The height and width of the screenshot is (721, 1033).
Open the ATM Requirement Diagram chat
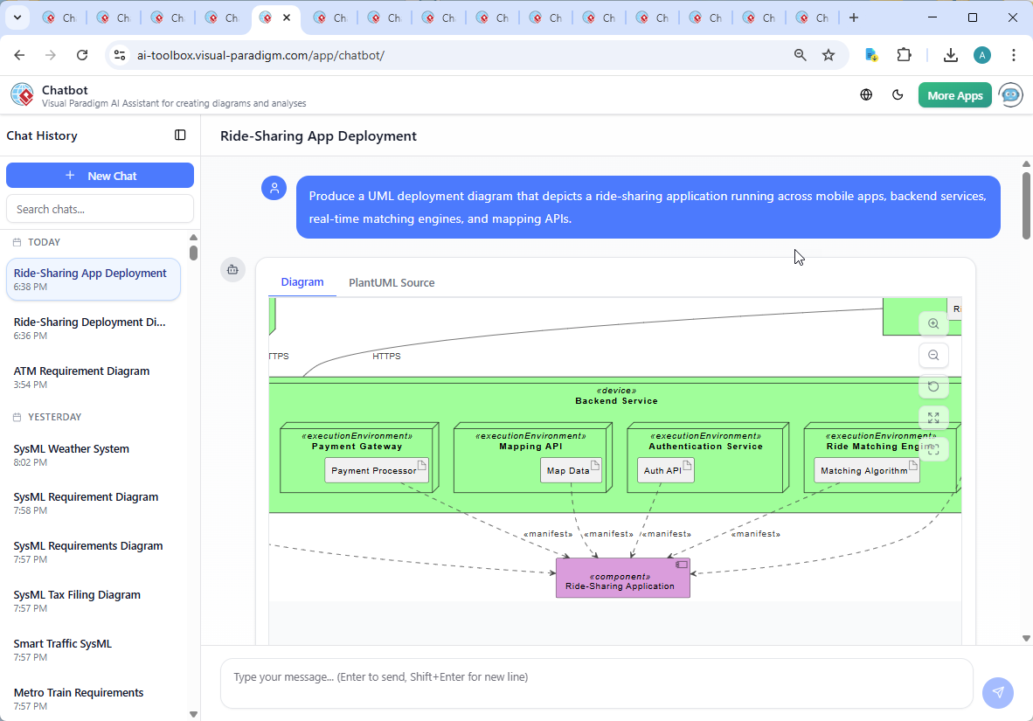coord(81,371)
